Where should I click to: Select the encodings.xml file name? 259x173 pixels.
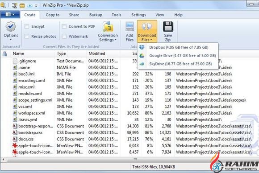32,81
